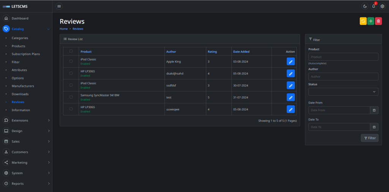The height and width of the screenshot is (192, 389).
Task: Click the green add review plus button
Action: [x=371, y=21]
